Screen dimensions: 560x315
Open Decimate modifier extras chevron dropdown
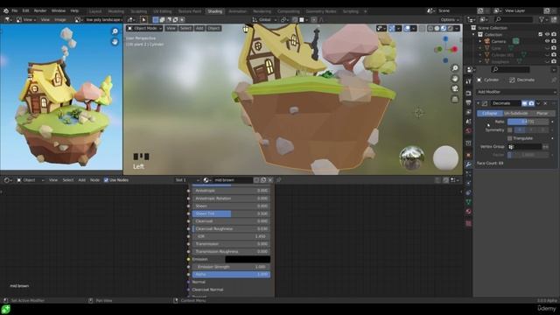[538, 103]
